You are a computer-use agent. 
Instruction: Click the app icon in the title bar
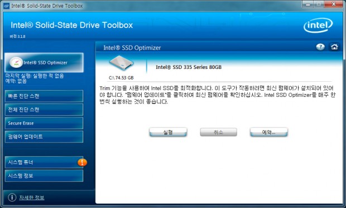(x=6, y=6)
